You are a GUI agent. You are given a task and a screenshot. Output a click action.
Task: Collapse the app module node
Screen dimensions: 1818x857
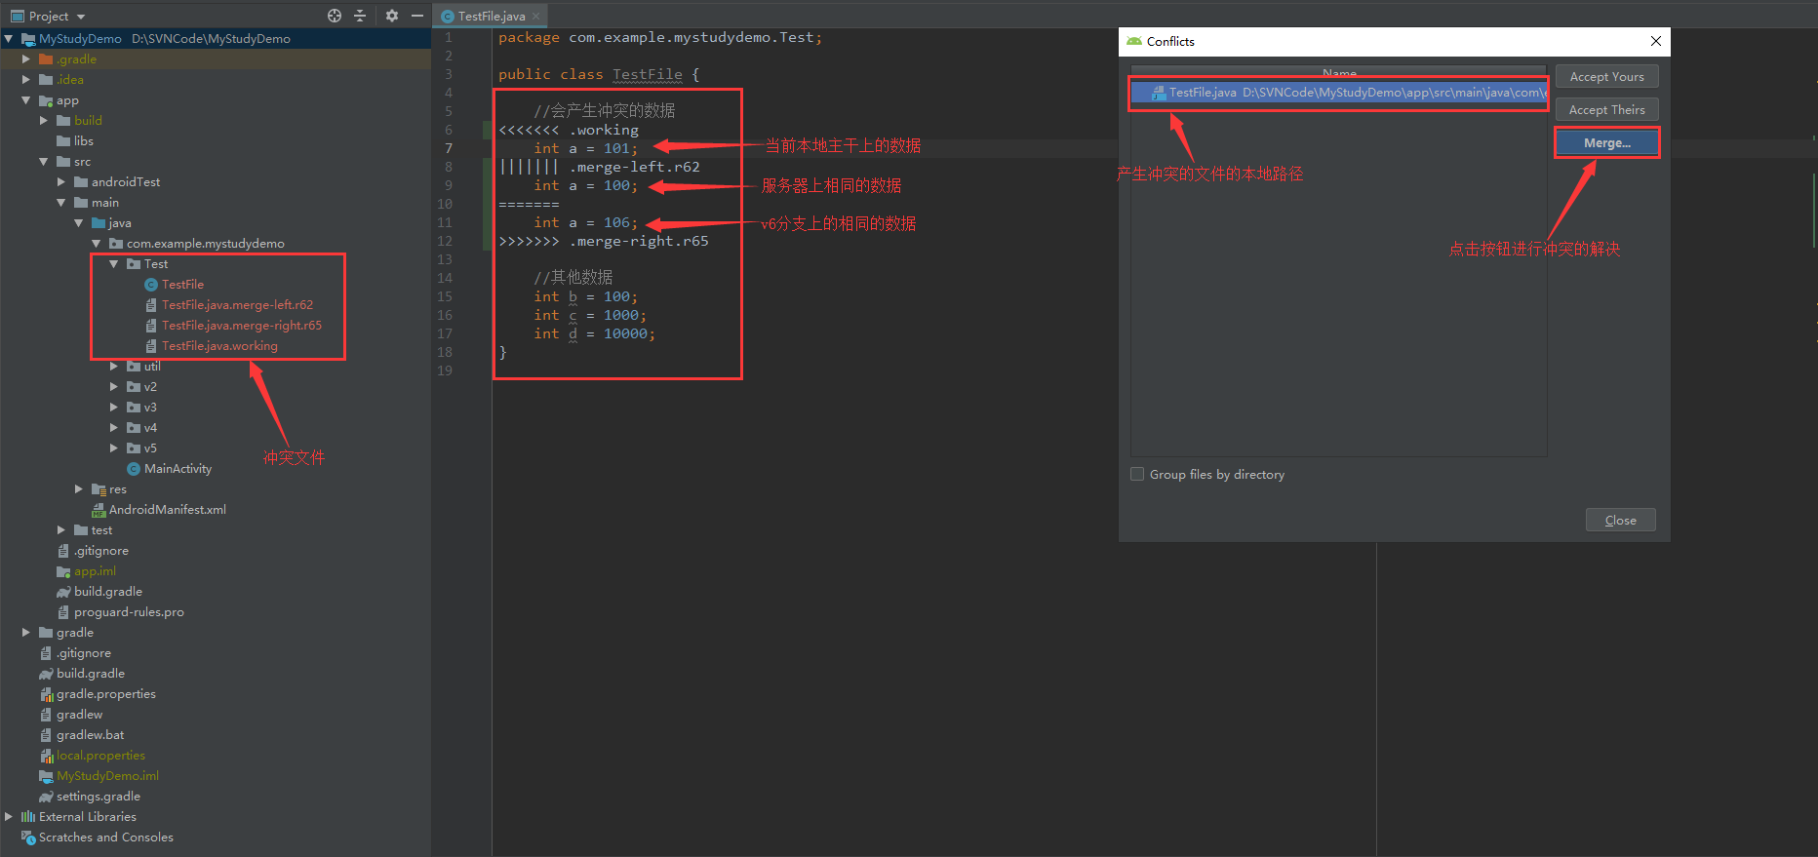pyautogui.click(x=26, y=100)
